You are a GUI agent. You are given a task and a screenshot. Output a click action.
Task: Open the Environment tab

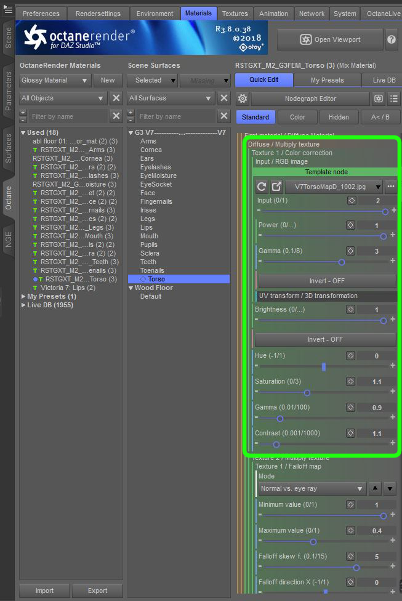155,14
